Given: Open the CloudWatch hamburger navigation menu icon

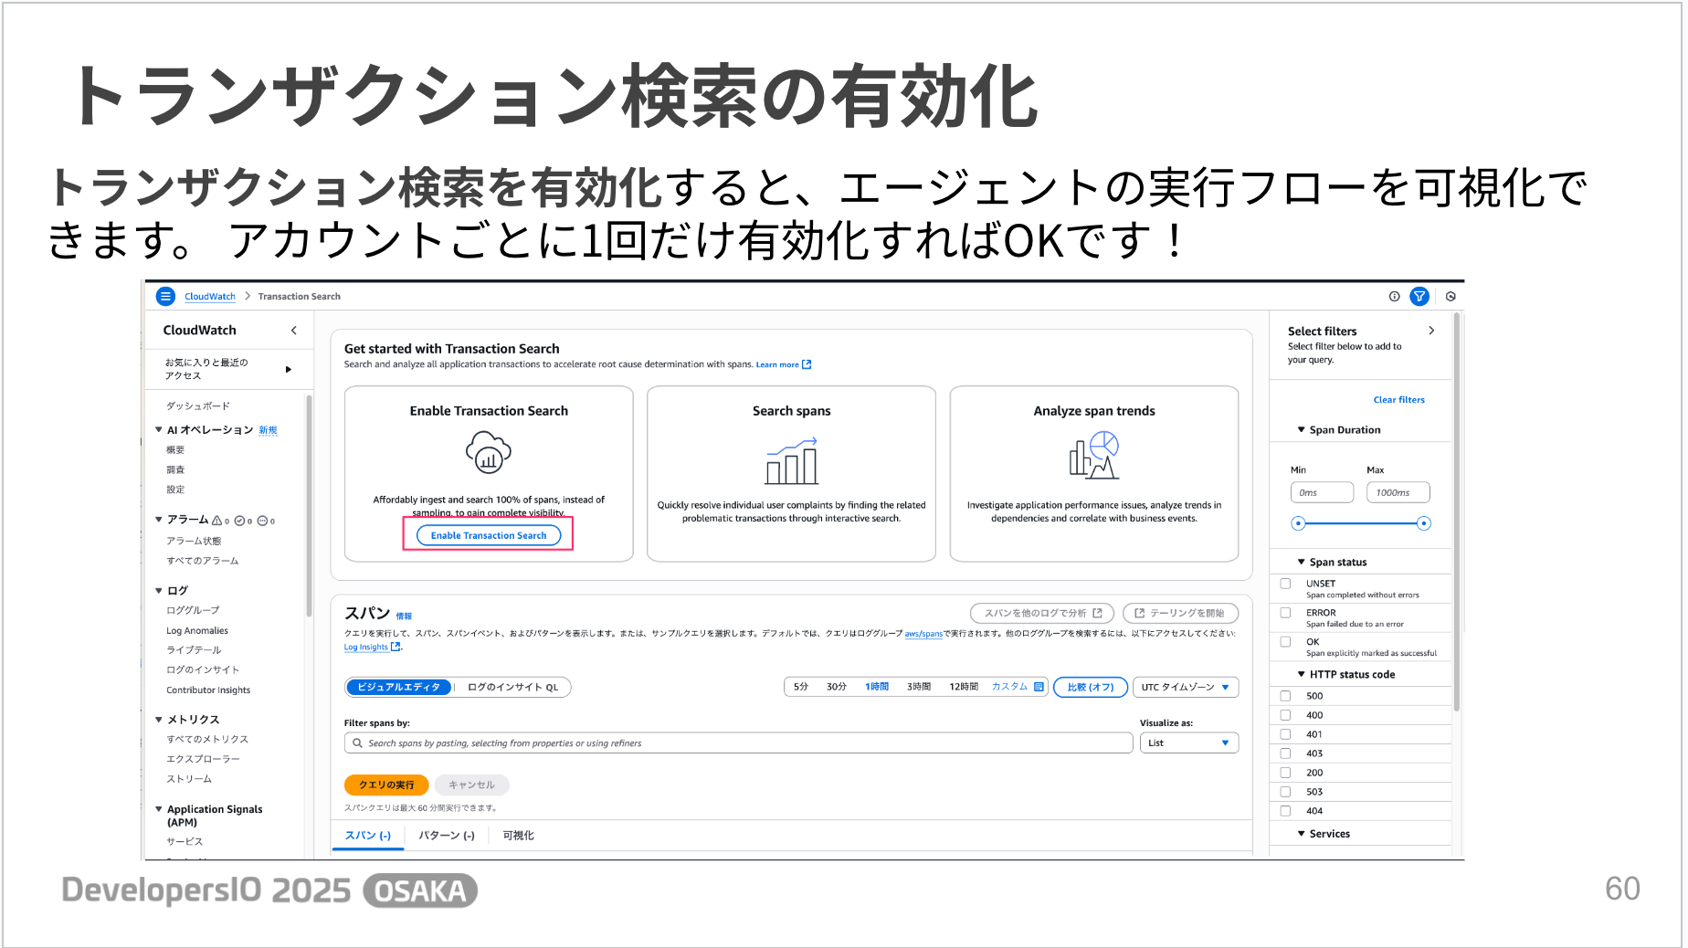Looking at the screenshot, I should [x=165, y=296].
